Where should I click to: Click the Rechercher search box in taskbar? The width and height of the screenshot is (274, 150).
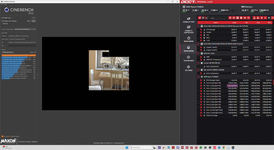[141, 148]
